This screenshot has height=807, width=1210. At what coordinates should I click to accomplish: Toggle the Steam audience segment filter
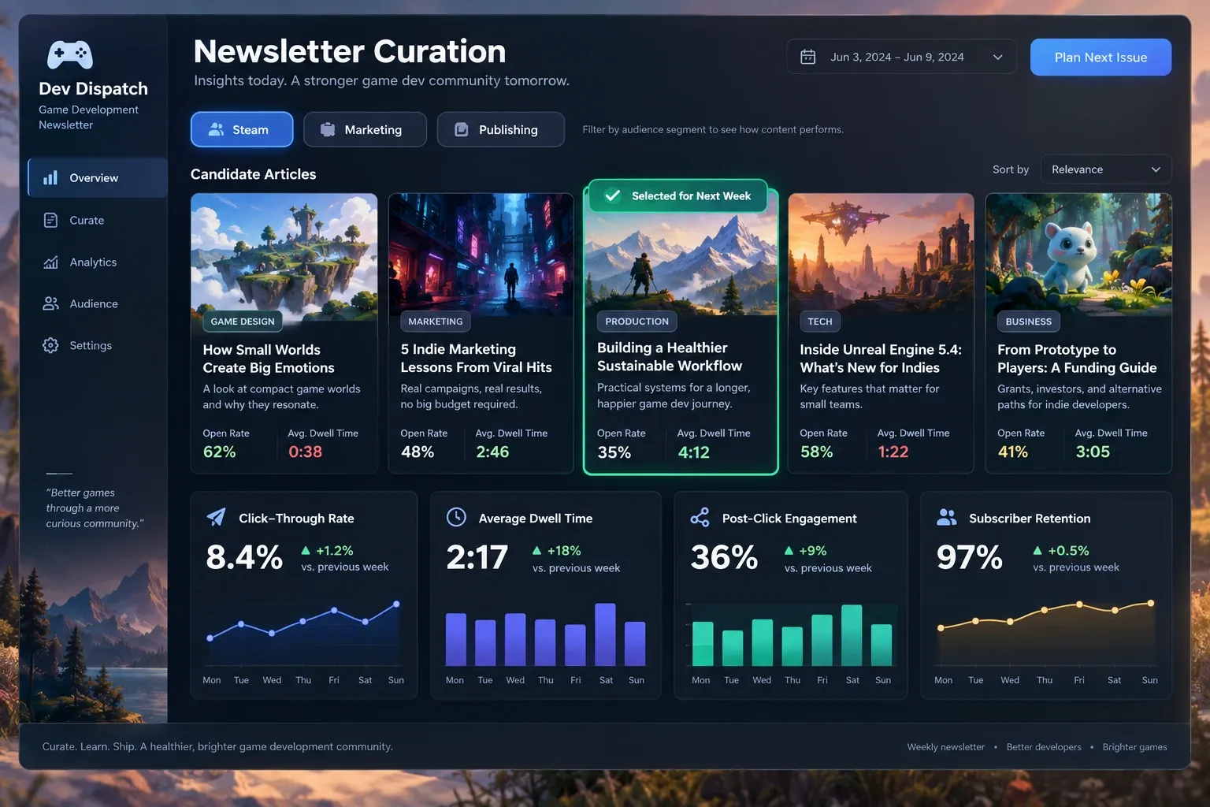(242, 129)
